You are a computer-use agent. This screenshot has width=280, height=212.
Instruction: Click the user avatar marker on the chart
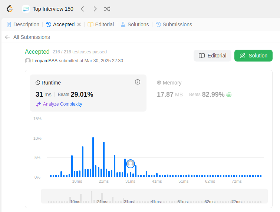[131, 164]
